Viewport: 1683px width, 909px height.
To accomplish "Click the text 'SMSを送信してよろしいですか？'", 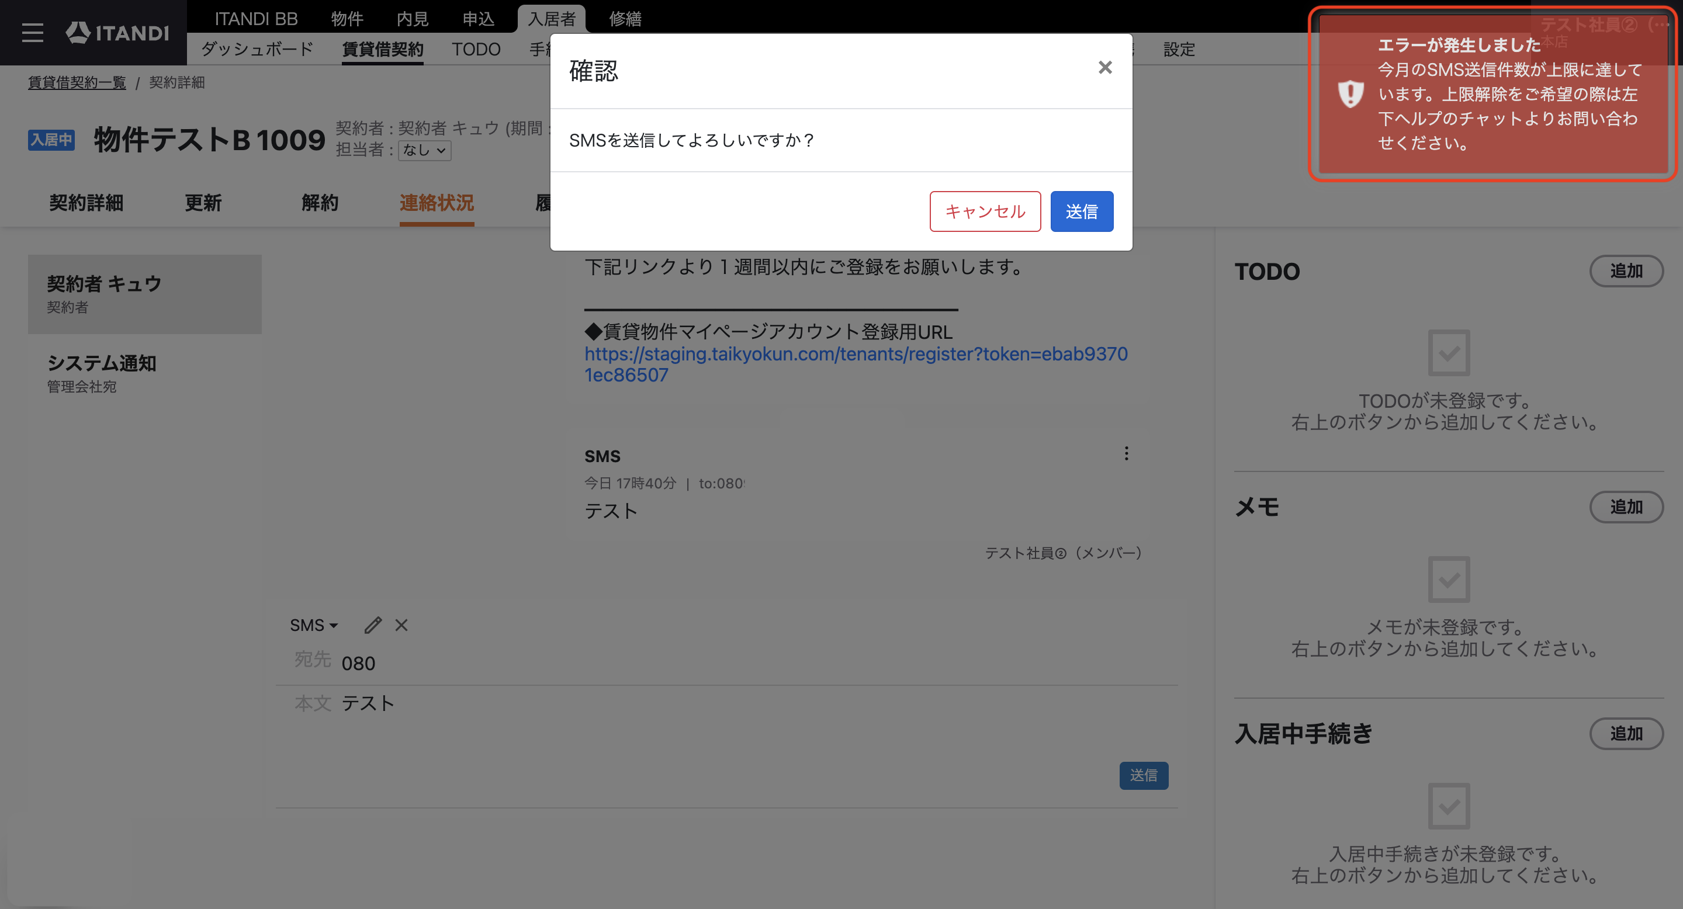I will pyautogui.click(x=692, y=140).
